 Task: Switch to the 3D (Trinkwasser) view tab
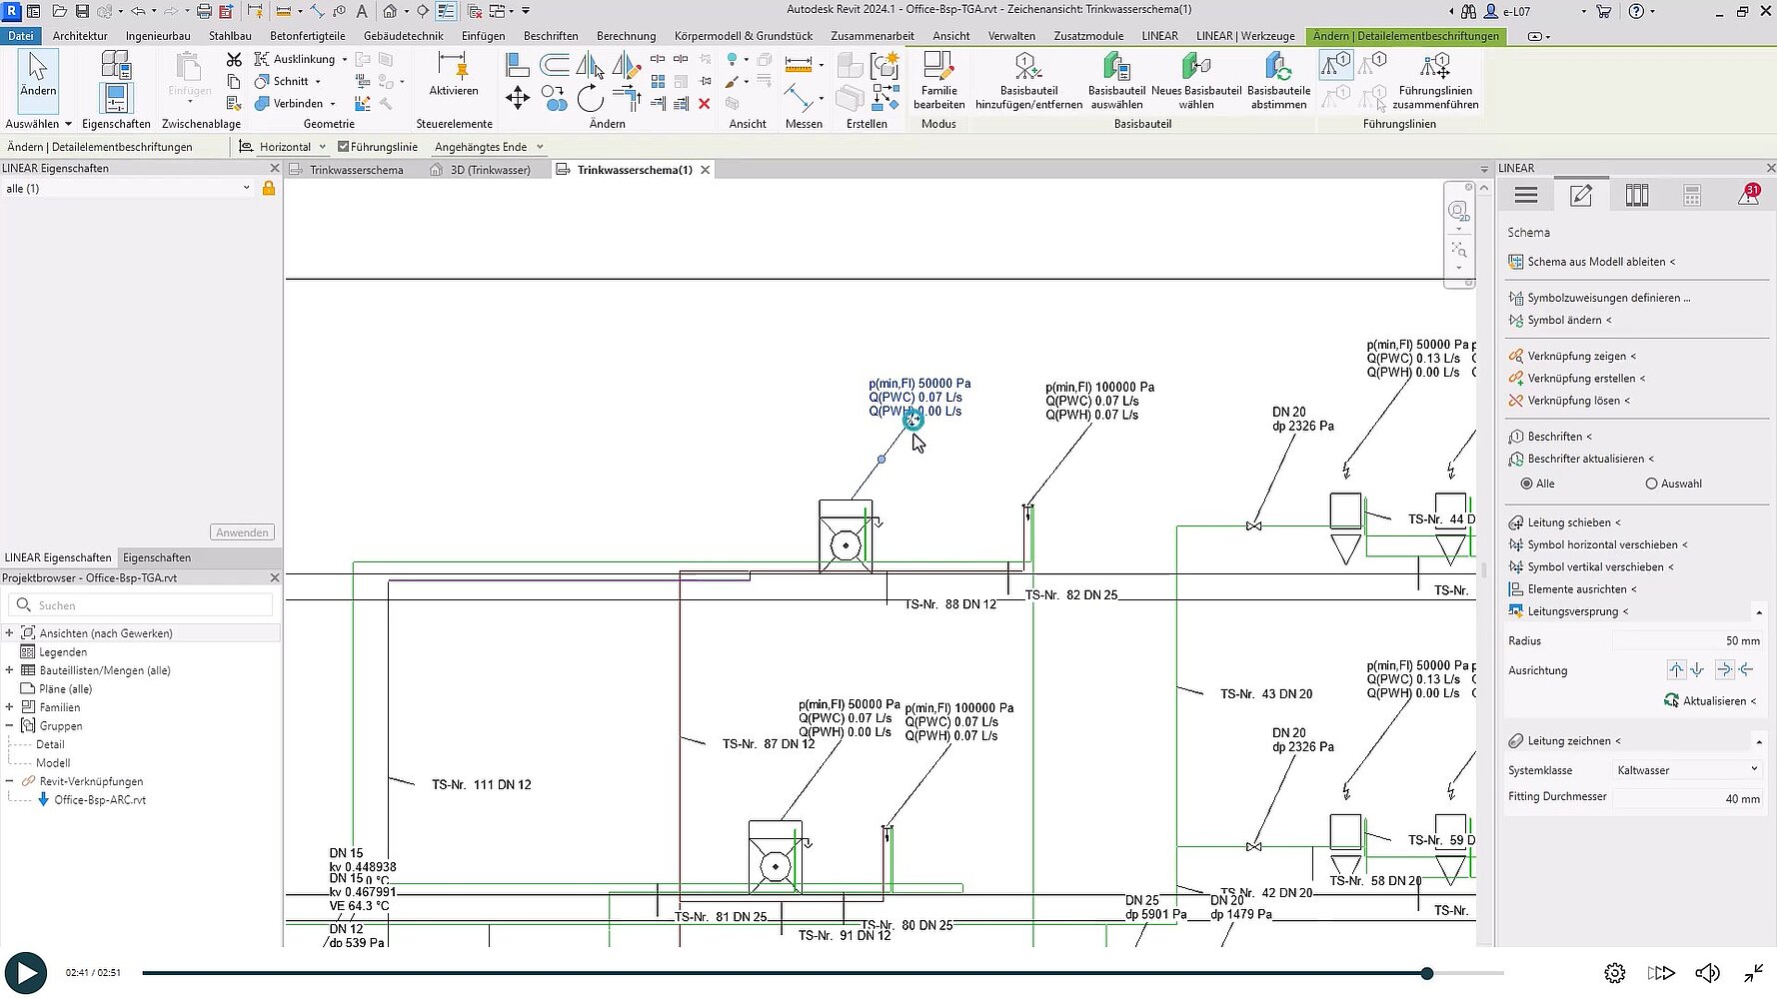click(x=490, y=170)
